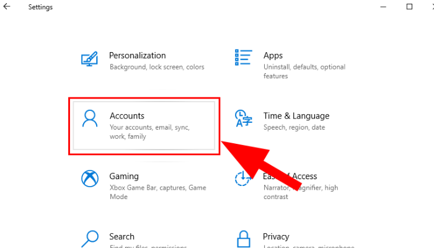This screenshot has height=248, width=434.
Task: Click the Gaming Xbox logo icon
Action: (x=91, y=179)
